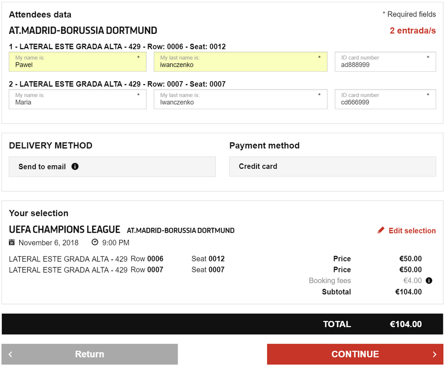
Task: Edit ID card number field cd666999
Action: [x=385, y=99]
